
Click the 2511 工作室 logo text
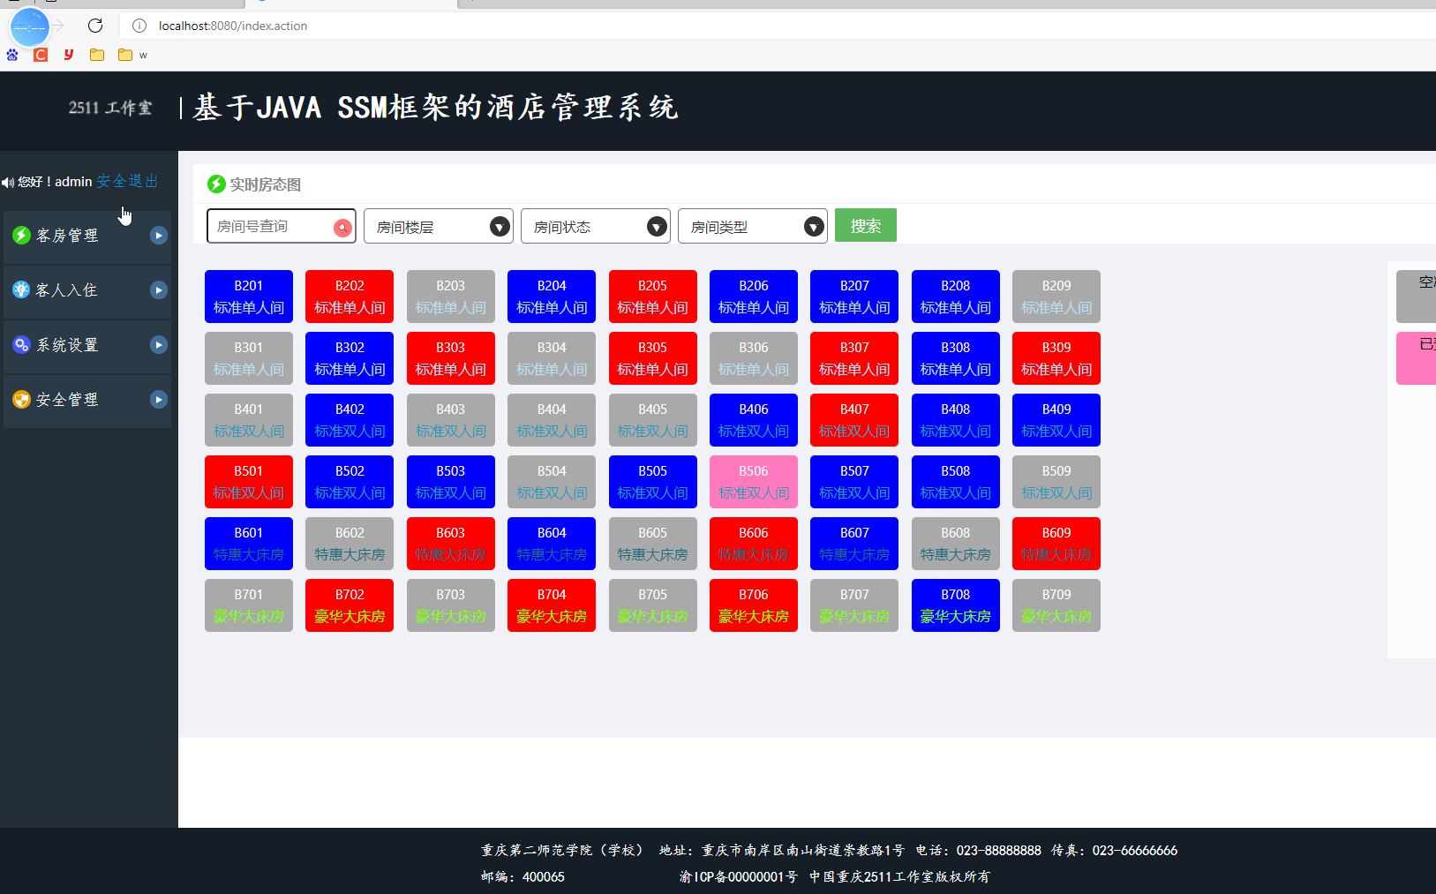click(x=110, y=108)
